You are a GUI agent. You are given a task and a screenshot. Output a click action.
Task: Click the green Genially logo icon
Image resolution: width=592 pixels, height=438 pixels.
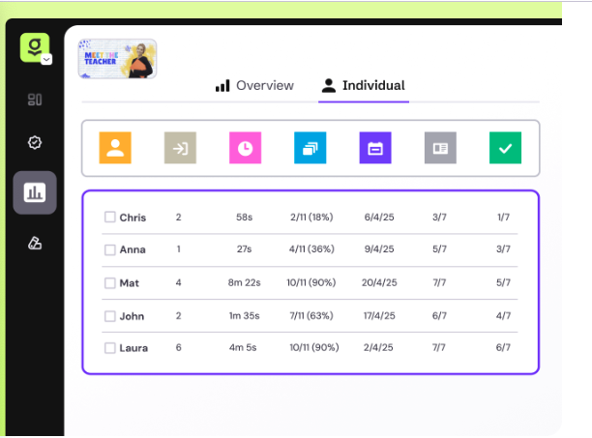35,47
